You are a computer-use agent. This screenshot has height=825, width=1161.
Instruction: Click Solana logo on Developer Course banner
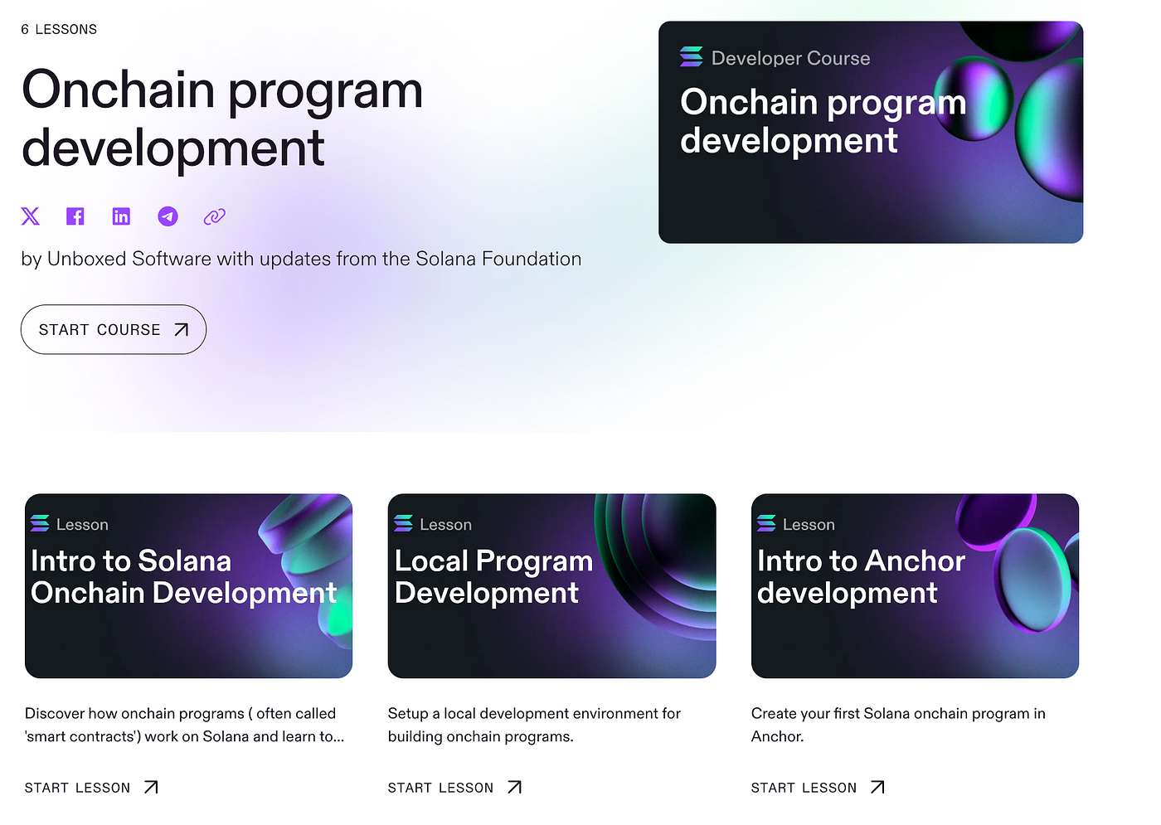pos(691,56)
